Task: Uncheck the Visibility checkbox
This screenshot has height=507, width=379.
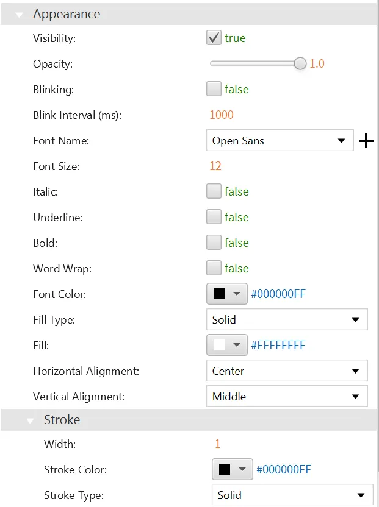Action: click(214, 38)
